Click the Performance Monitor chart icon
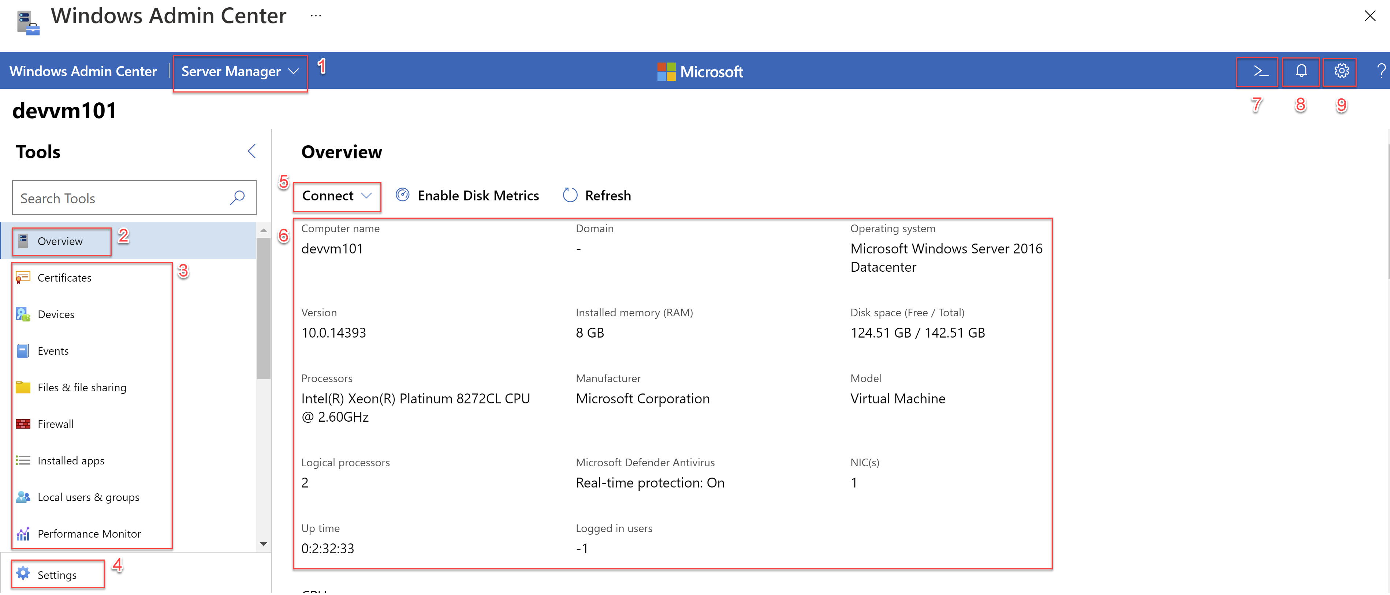1390x595 pixels. [23, 534]
